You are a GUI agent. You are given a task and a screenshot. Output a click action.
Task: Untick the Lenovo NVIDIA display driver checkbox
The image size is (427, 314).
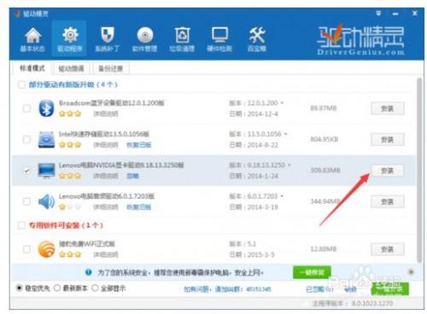(x=26, y=171)
